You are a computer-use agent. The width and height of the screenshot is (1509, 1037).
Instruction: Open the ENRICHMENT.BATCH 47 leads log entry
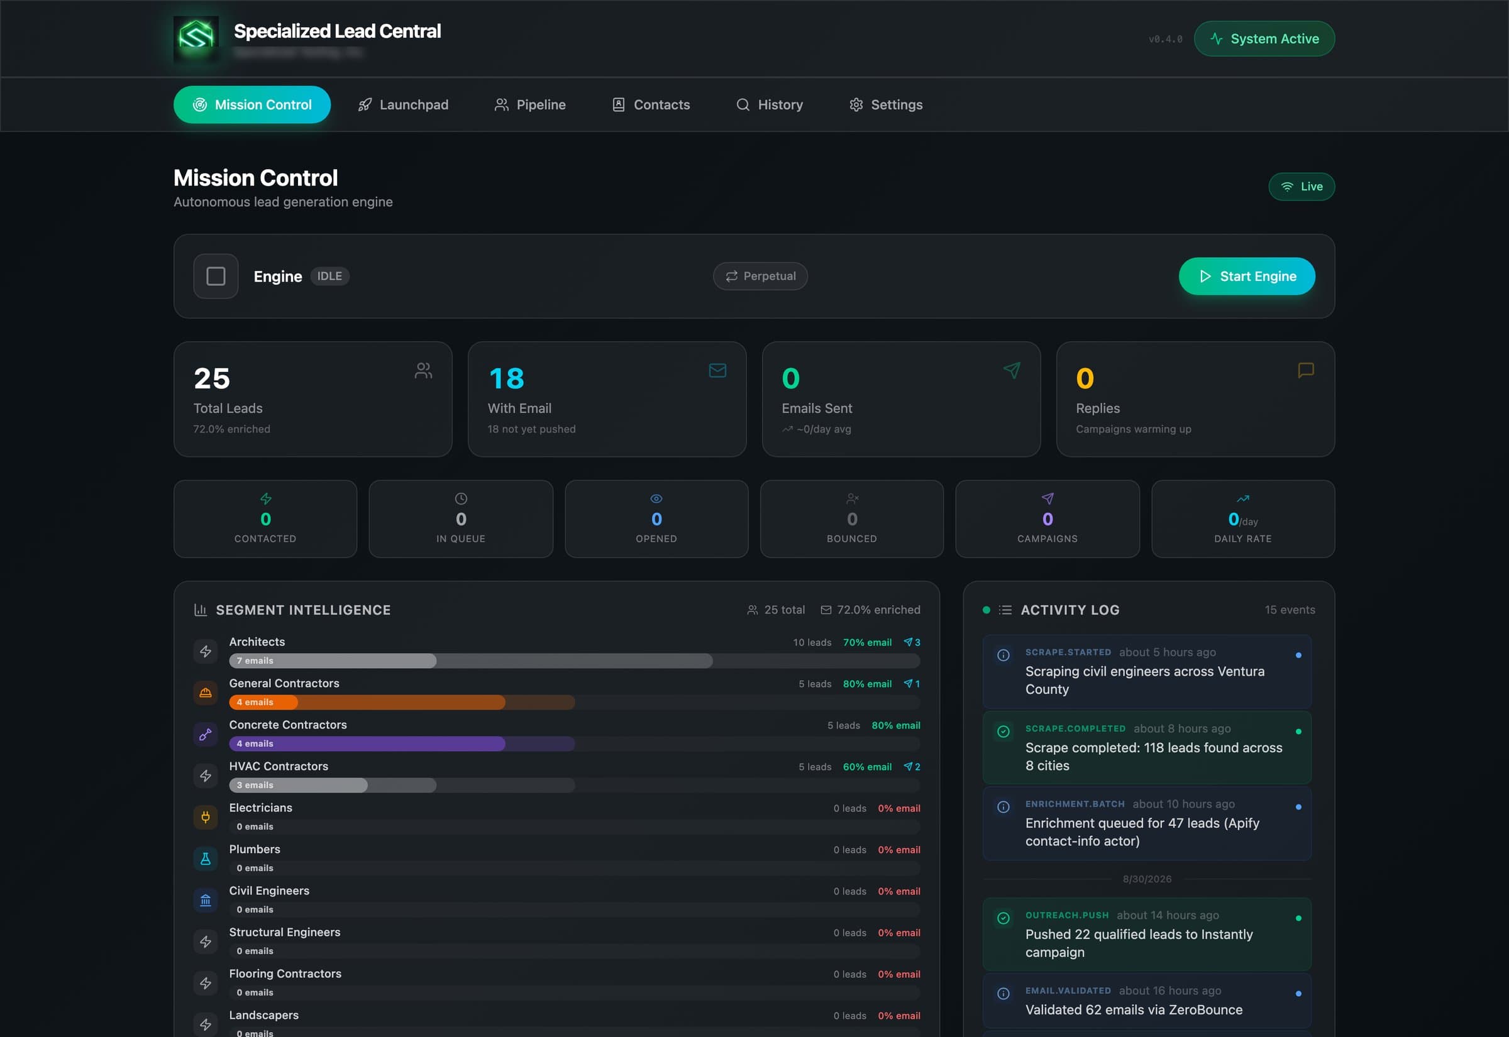pos(1147,823)
